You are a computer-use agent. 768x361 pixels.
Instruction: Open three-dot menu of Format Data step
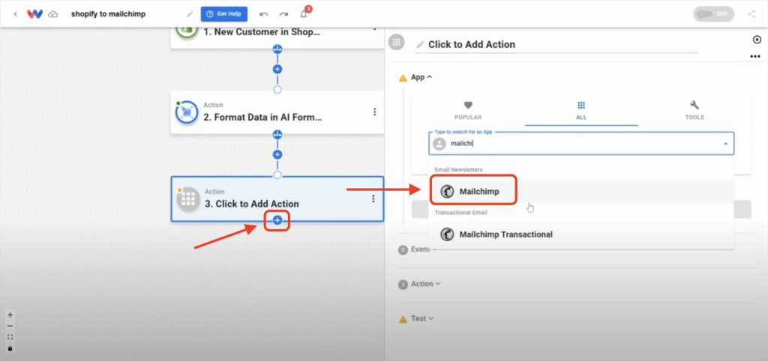(x=375, y=112)
